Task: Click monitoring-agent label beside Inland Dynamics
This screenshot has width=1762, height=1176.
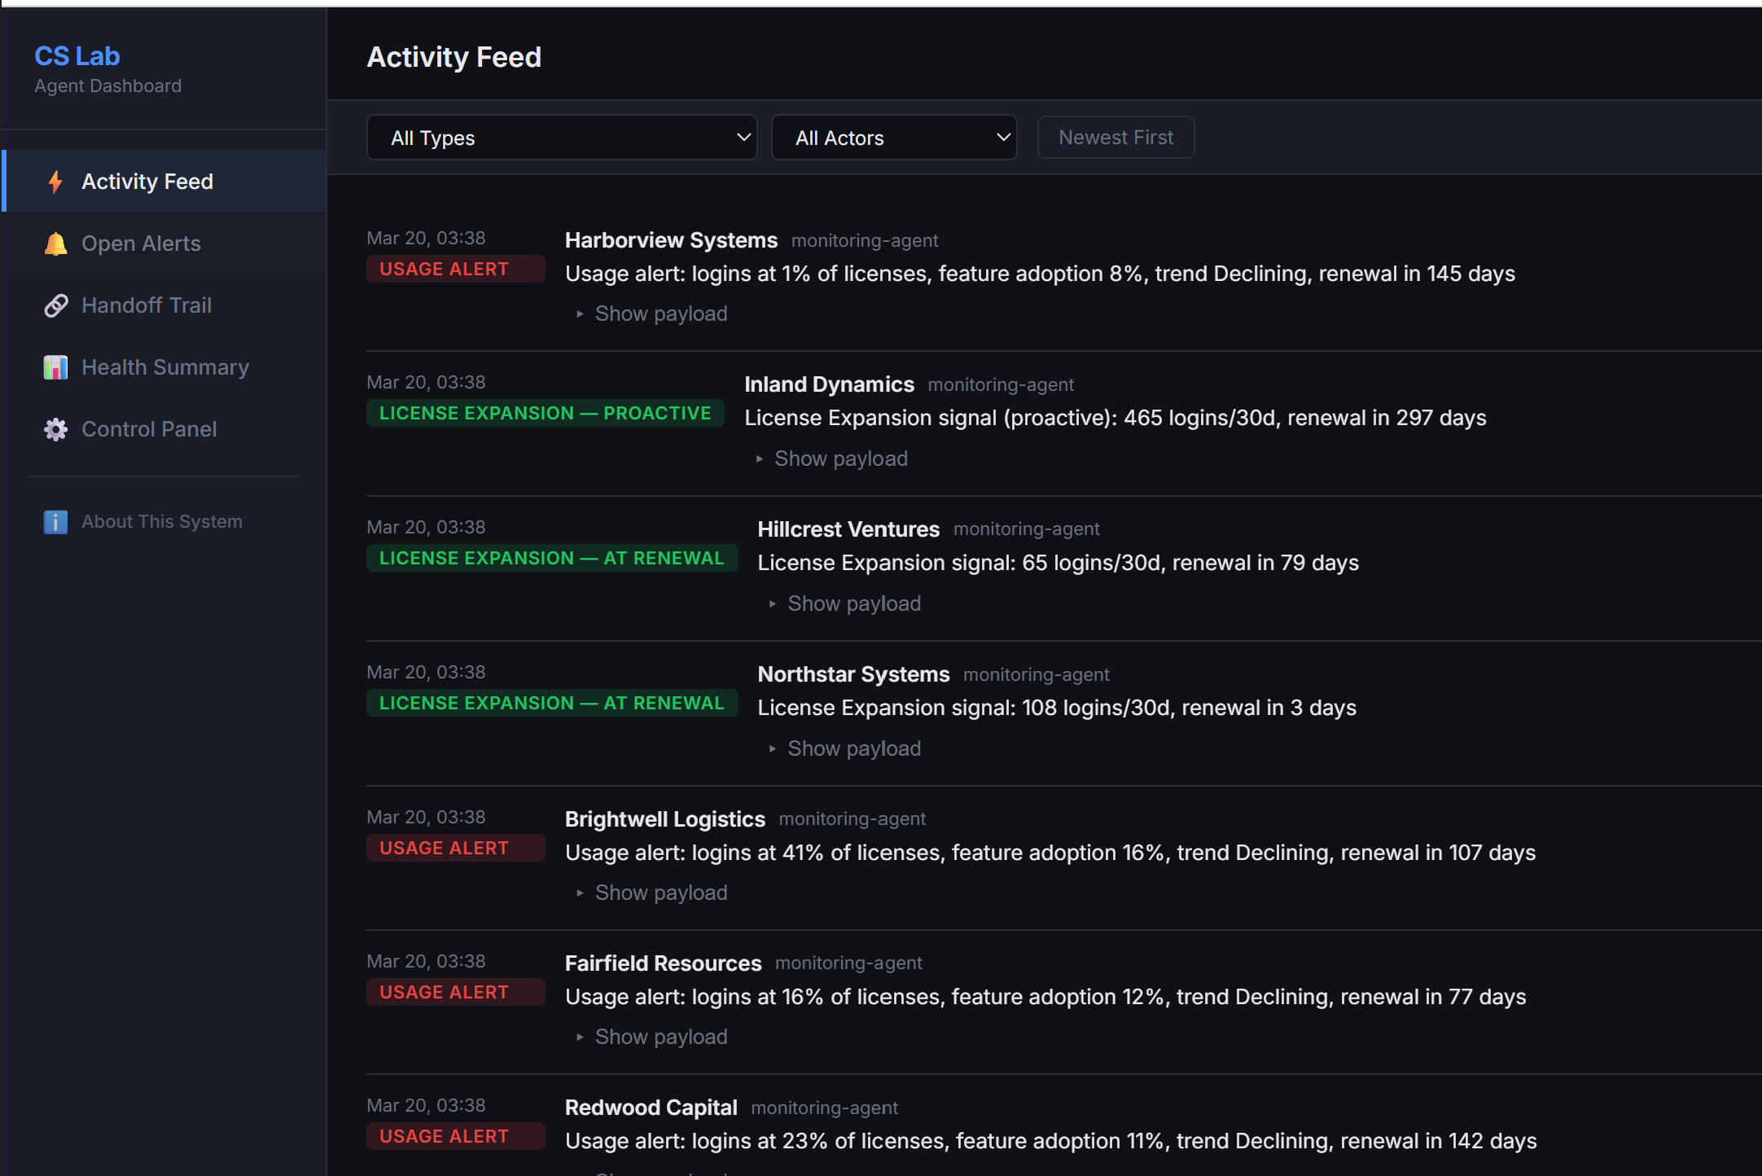Action: (x=1001, y=385)
